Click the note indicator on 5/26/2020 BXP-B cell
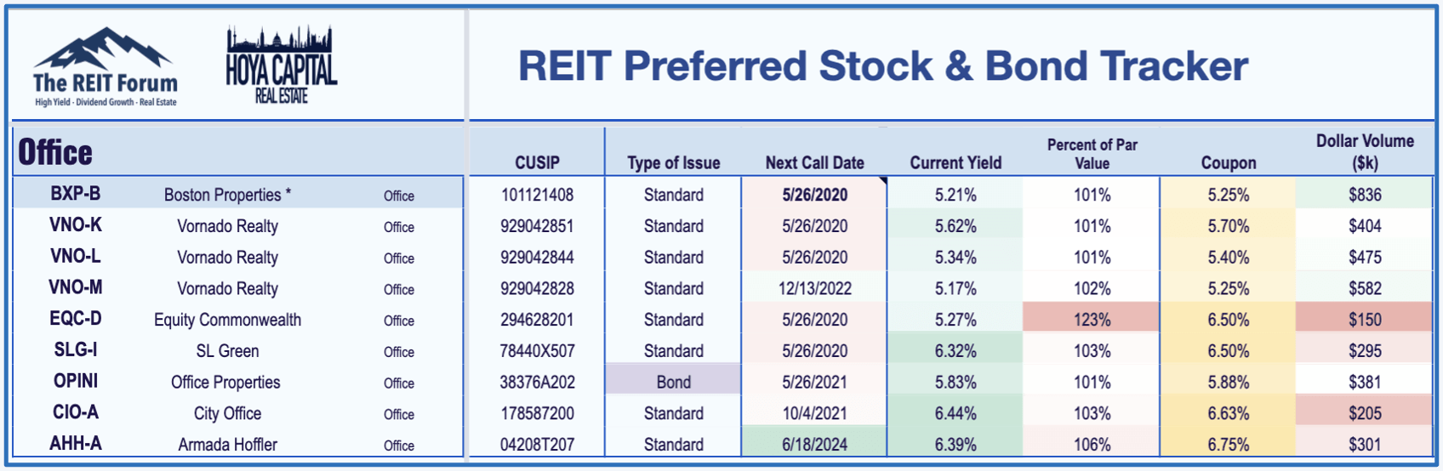Screen dimensions: 1443x471 point(882,180)
